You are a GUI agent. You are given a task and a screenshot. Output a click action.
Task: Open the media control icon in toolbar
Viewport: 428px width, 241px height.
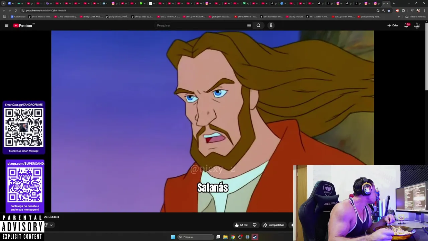tap(412, 10)
